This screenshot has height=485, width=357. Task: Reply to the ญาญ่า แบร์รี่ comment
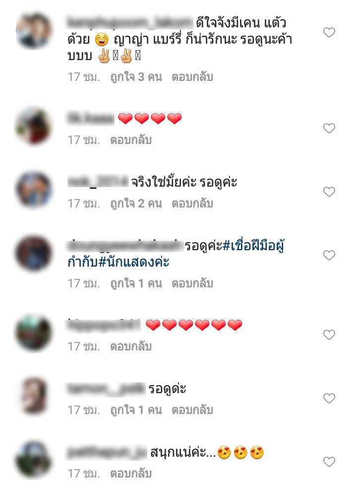(192, 77)
